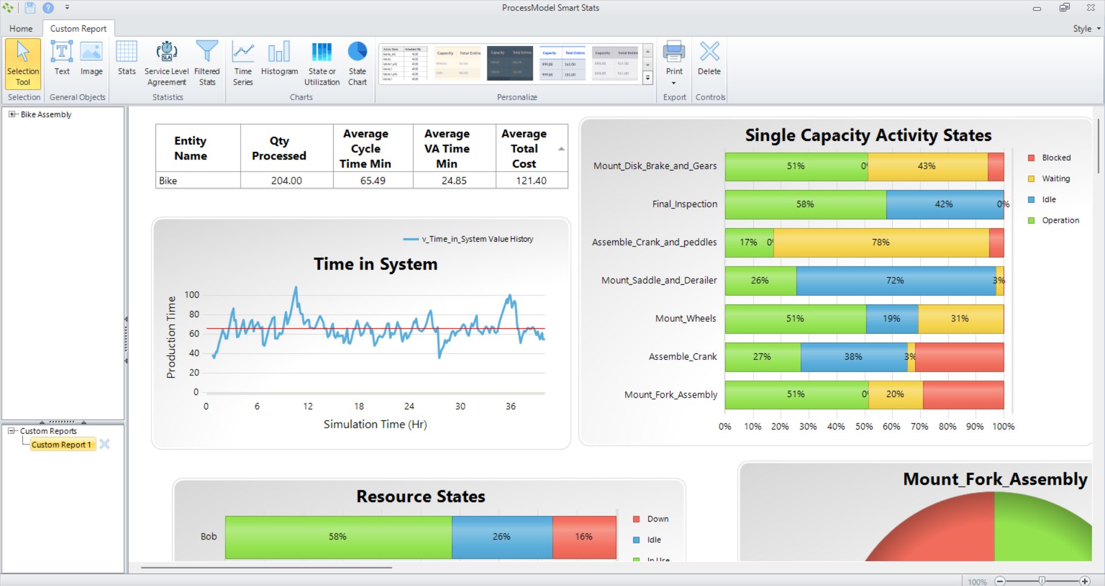Apply the blue header table style thumbnail
This screenshot has height=586, width=1105.
[563, 64]
